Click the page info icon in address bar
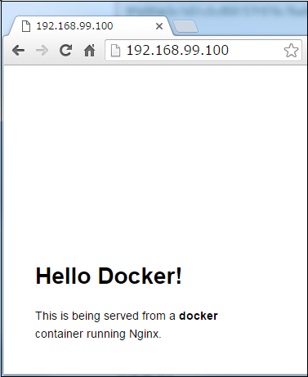The image size is (308, 377). click(115, 51)
